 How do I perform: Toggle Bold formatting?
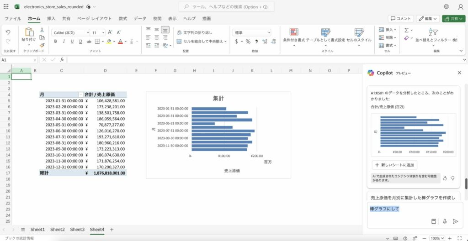coord(55,42)
